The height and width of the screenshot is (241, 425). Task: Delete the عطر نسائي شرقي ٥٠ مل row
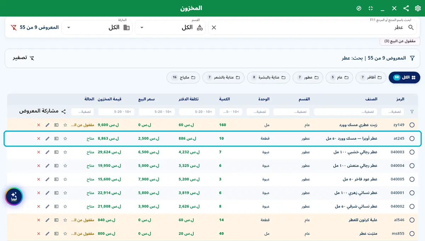tap(39, 206)
